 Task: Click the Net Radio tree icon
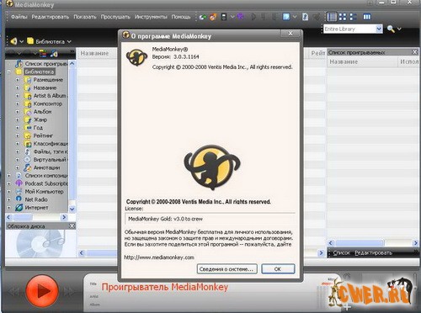(19, 199)
